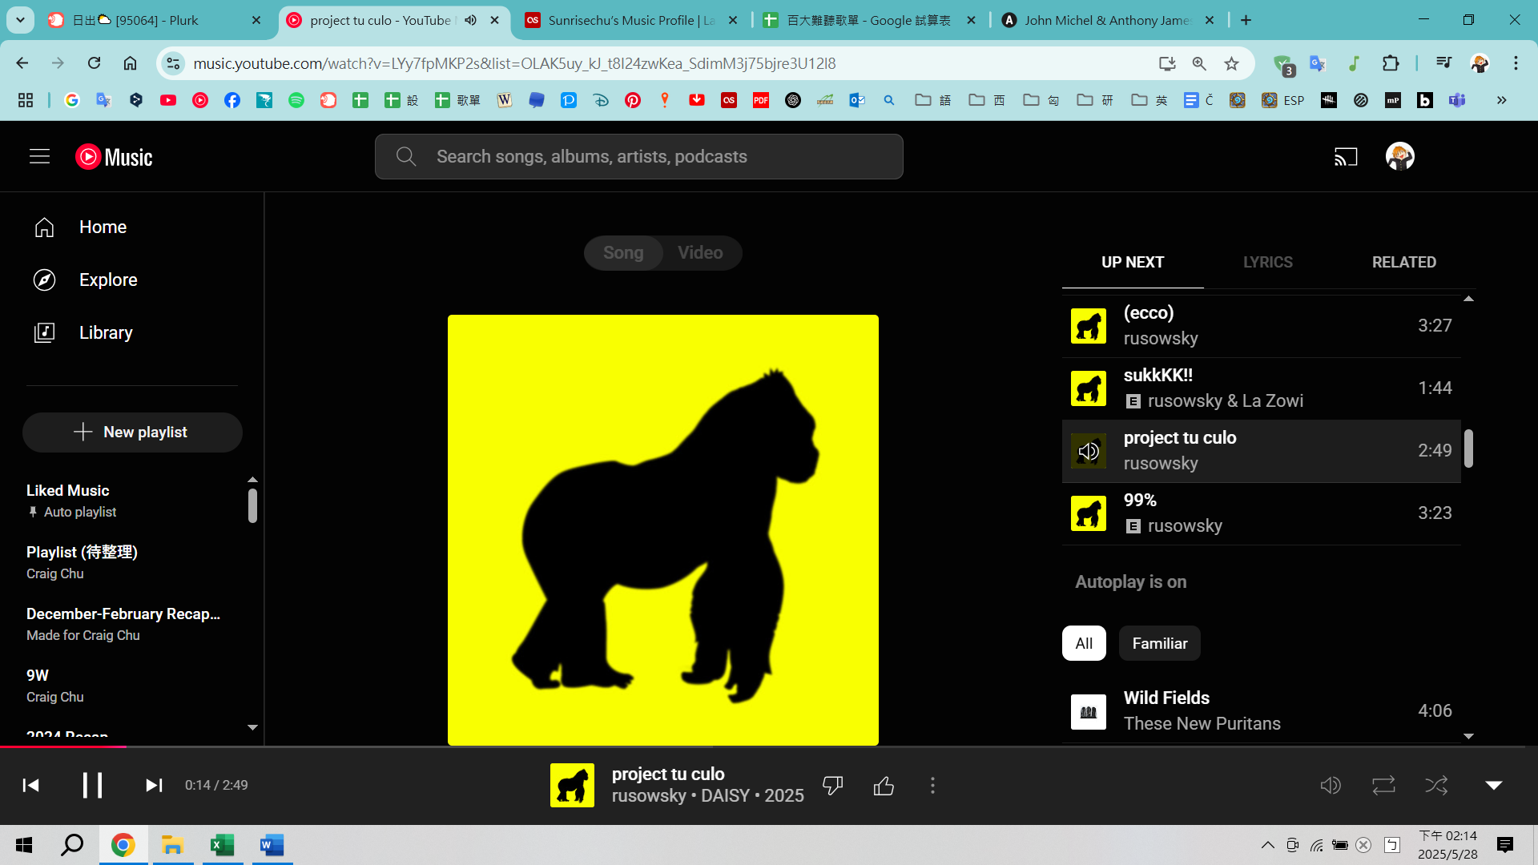Screen dimensions: 1538x865
Task: Click the song progress bar
Action: (769, 746)
